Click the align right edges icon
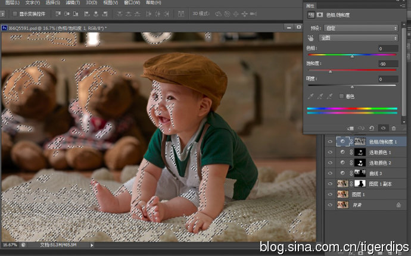 [x=105, y=14]
